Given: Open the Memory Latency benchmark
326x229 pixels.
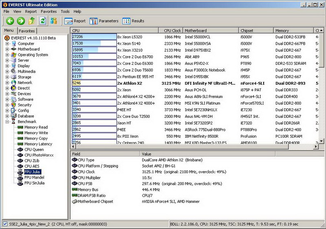Looking at the screenshot, I should [38, 144].
